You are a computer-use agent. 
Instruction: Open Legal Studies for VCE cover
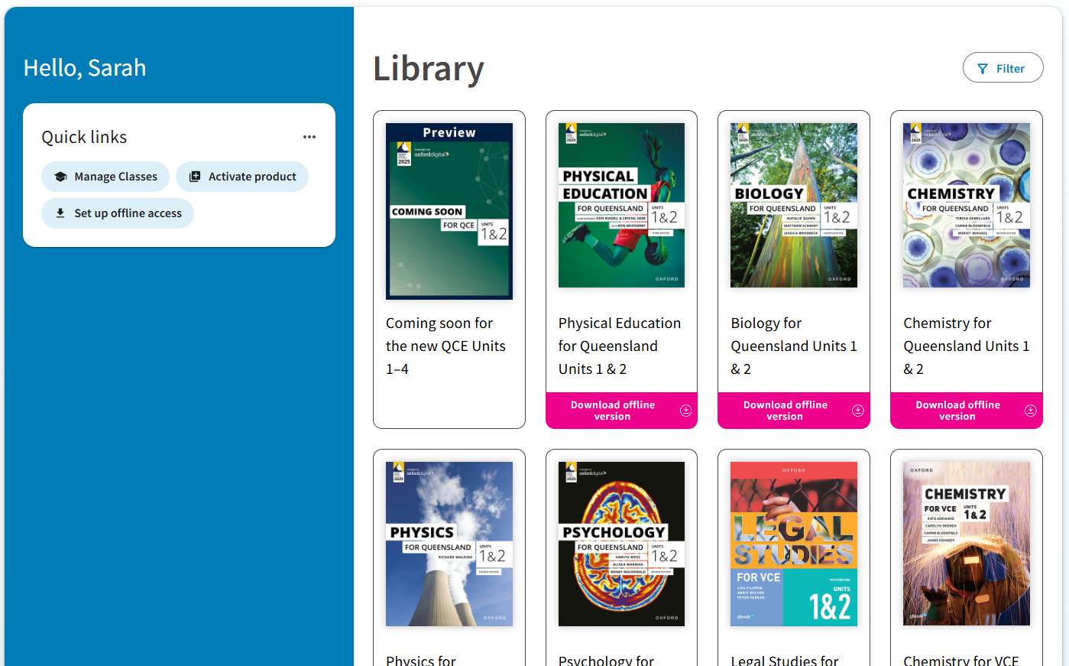tap(794, 544)
